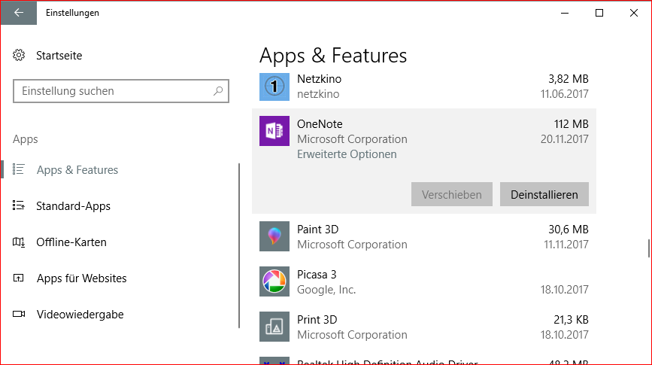Click the Picasa 3 app icon
This screenshot has height=365, width=652.
274,281
